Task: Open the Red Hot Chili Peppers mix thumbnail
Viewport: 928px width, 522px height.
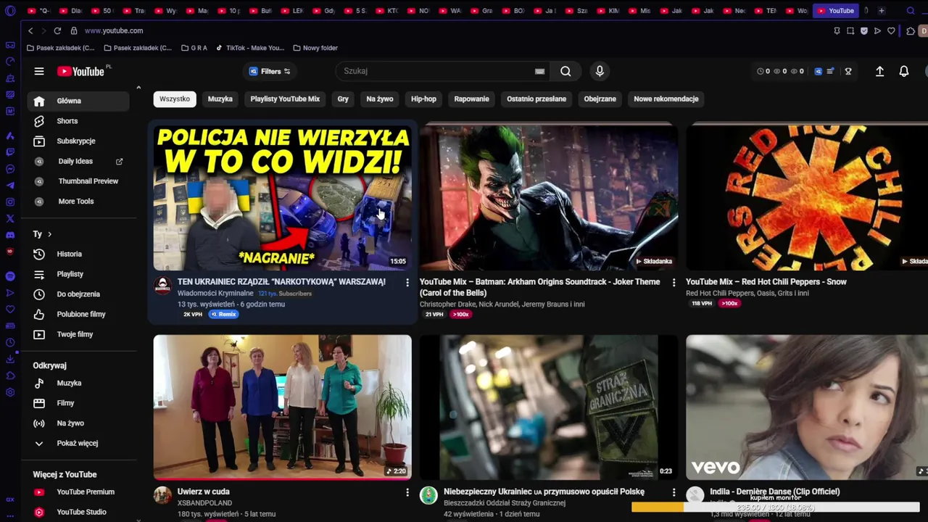Action: 807,197
